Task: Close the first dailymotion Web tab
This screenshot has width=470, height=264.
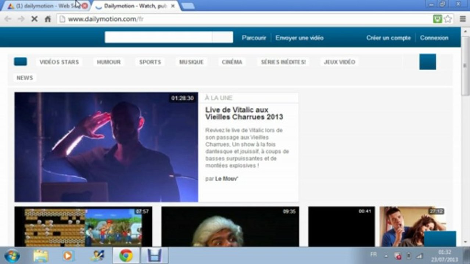Action: 85,6
